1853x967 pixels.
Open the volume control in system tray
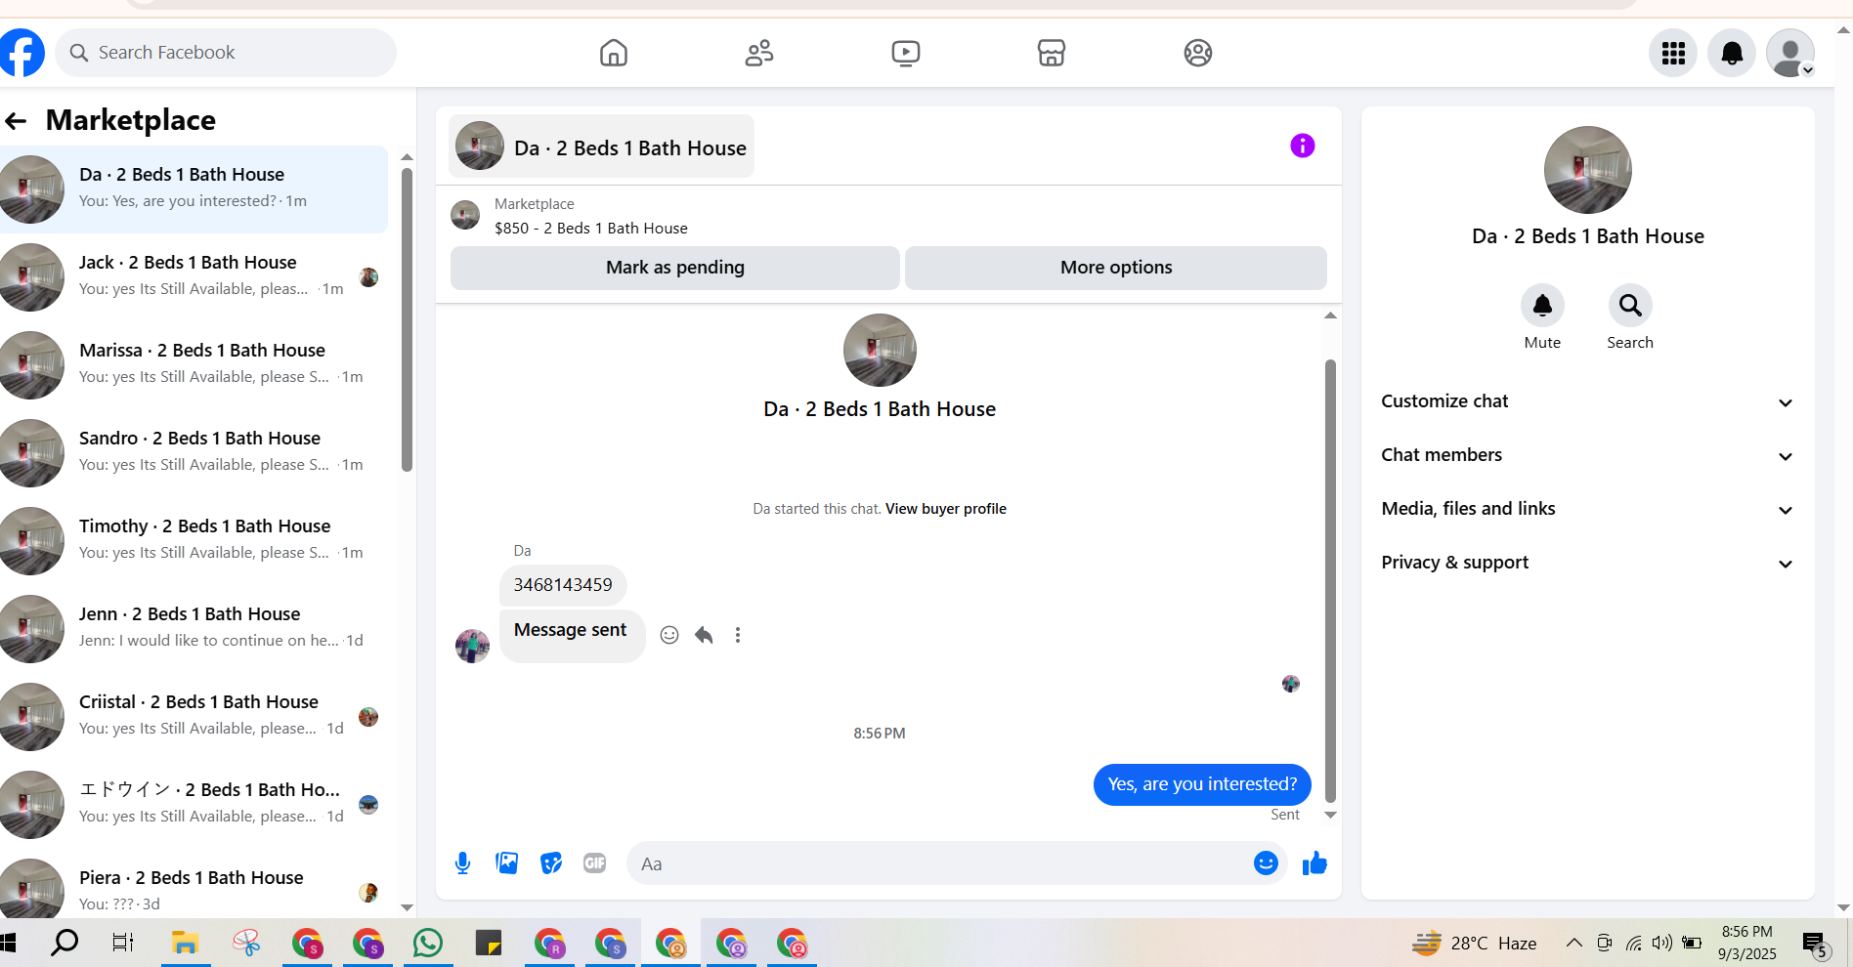pyautogui.click(x=1661, y=943)
